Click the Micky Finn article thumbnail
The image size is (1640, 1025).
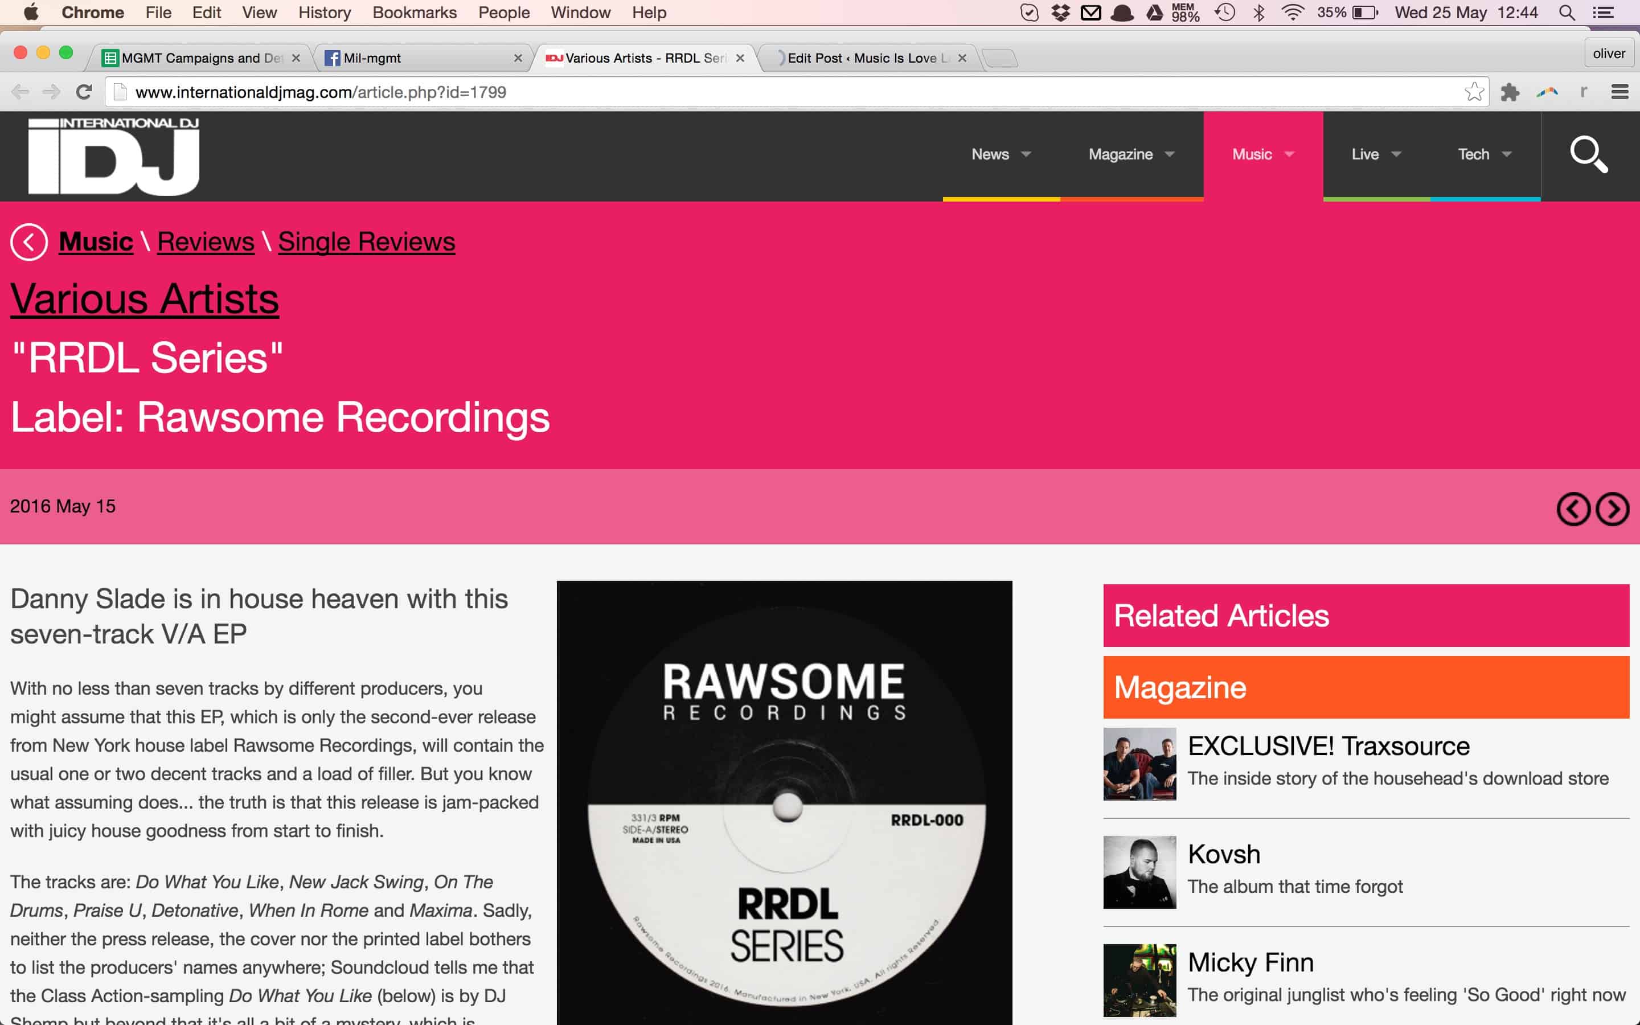click(x=1139, y=980)
